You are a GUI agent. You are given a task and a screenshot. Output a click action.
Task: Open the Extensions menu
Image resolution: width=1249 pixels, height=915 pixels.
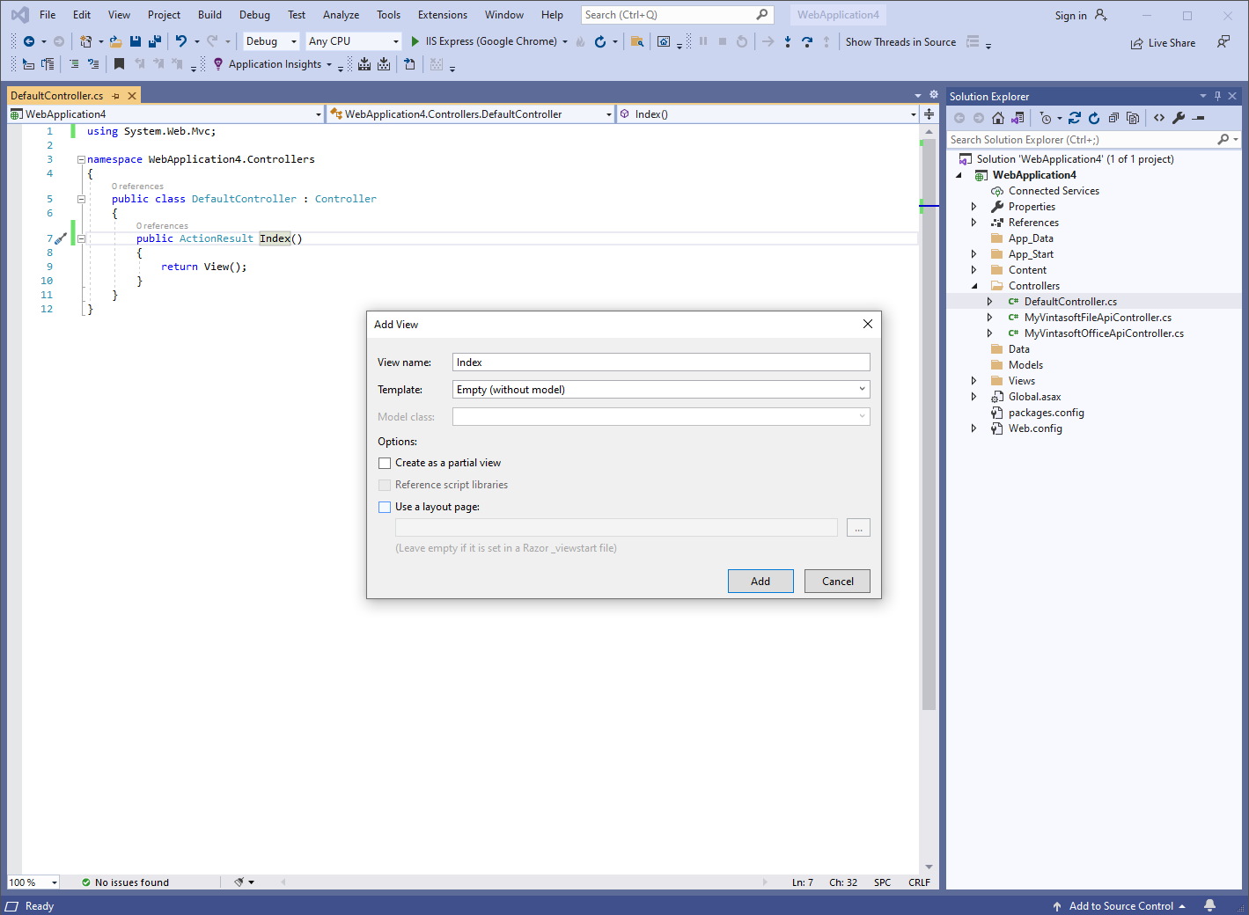(442, 15)
